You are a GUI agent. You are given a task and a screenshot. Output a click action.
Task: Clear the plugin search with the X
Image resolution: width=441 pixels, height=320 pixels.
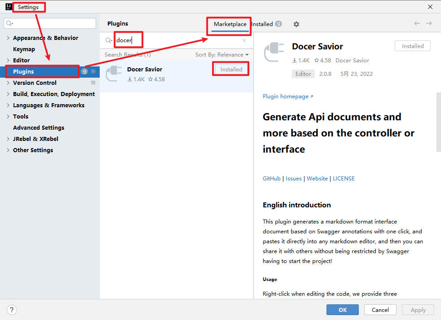(x=244, y=40)
